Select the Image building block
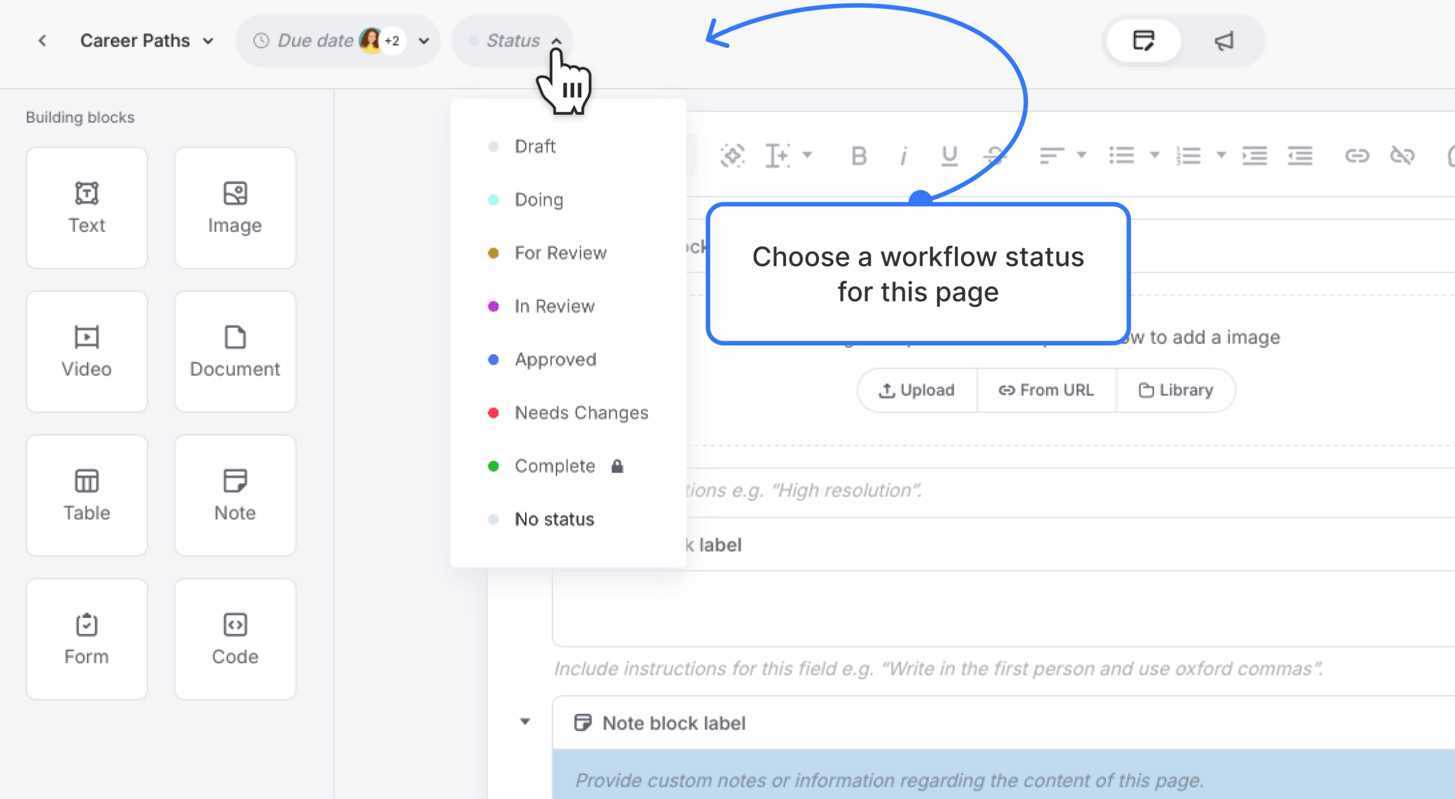This screenshot has width=1455, height=799. point(235,208)
